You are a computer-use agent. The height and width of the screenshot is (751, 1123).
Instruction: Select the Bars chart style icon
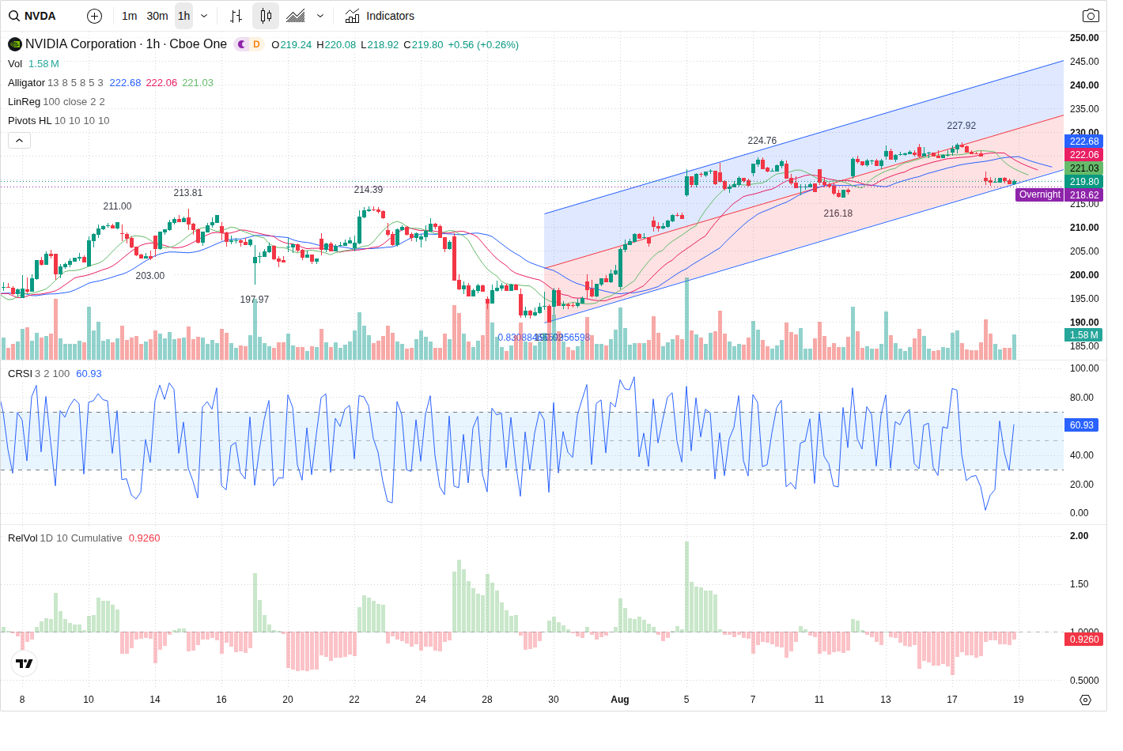[x=236, y=16]
